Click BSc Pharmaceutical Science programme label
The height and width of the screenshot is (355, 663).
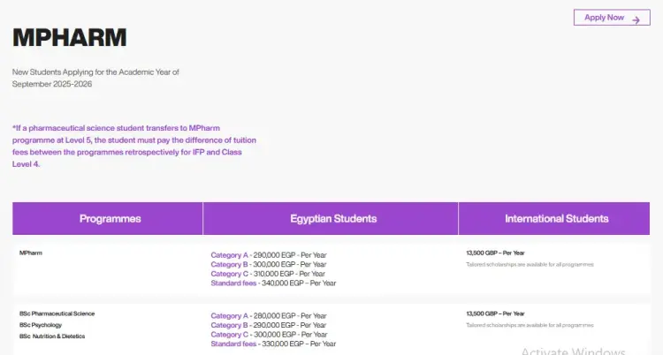click(57, 313)
